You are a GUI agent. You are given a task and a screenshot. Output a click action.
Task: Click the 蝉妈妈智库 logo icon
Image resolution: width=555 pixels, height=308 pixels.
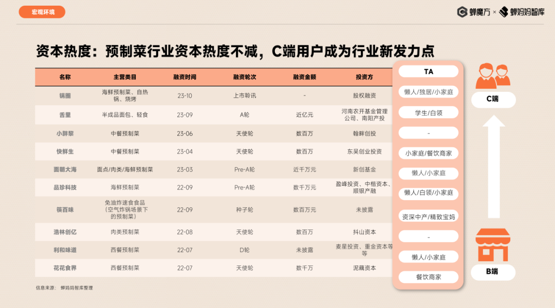coord(503,12)
